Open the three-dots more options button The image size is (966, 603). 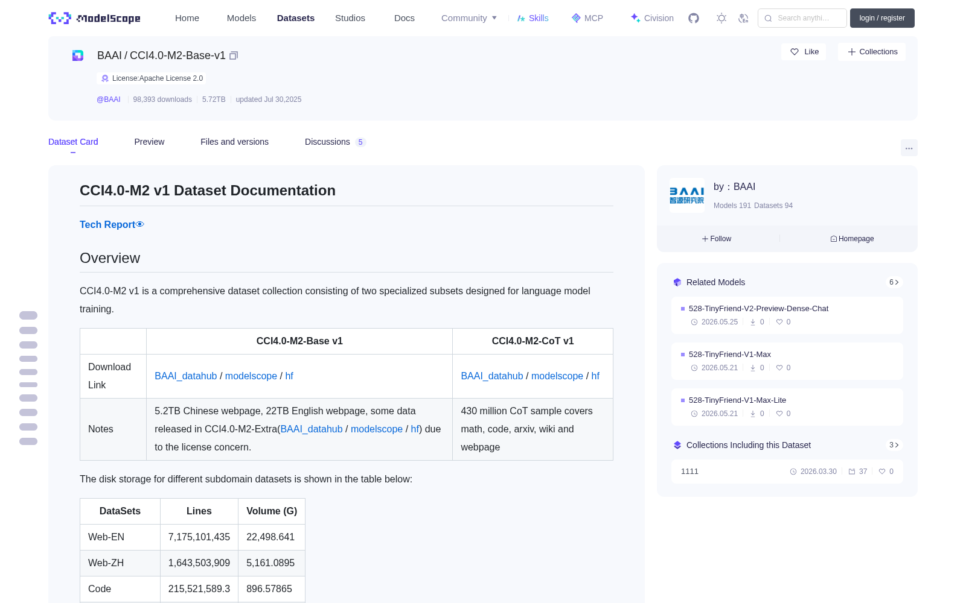point(909,148)
